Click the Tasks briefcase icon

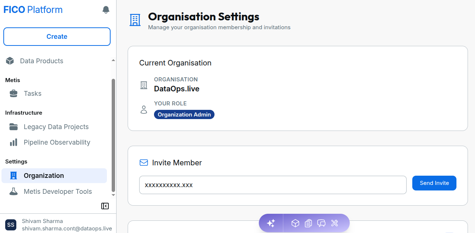point(13,94)
